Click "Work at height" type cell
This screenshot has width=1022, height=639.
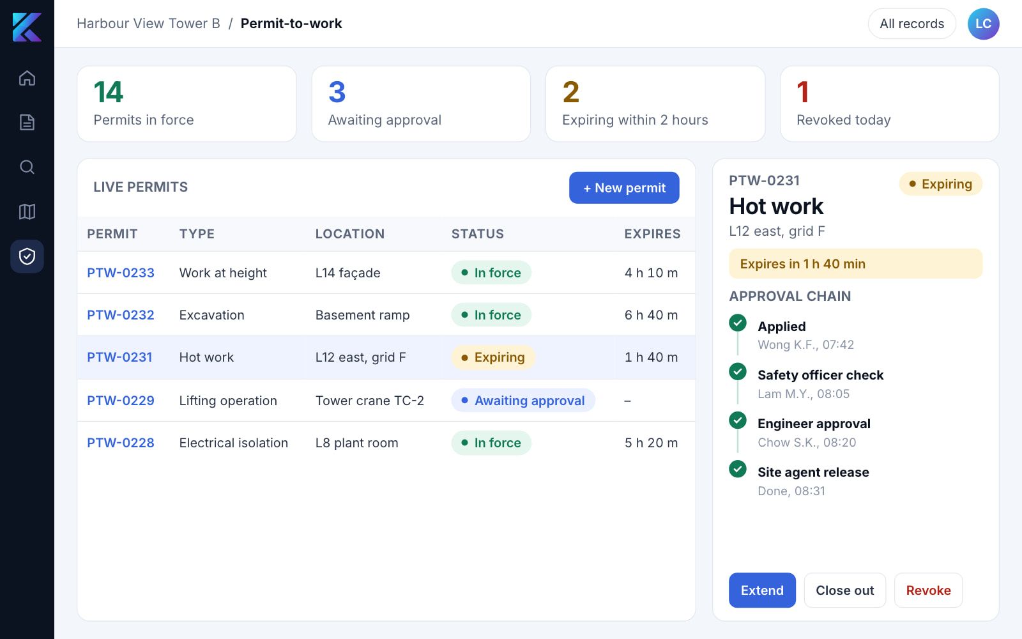click(223, 273)
